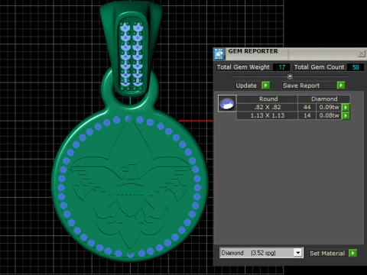
Task: Click the Update label
Action: point(246,86)
